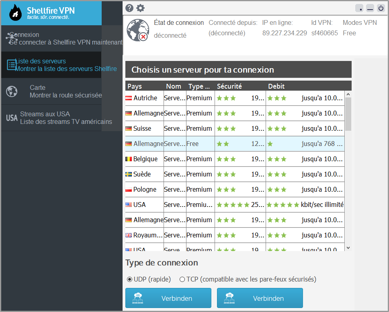Select the UDP (rapide) radio button
389x312 pixels.
[129, 279]
